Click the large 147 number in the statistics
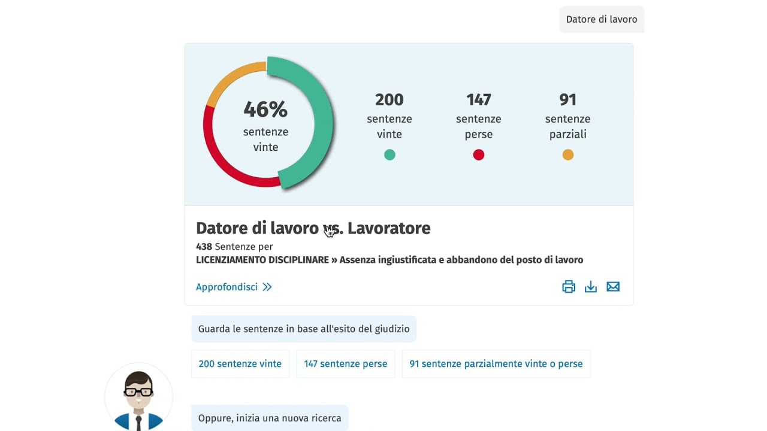 (x=478, y=99)
